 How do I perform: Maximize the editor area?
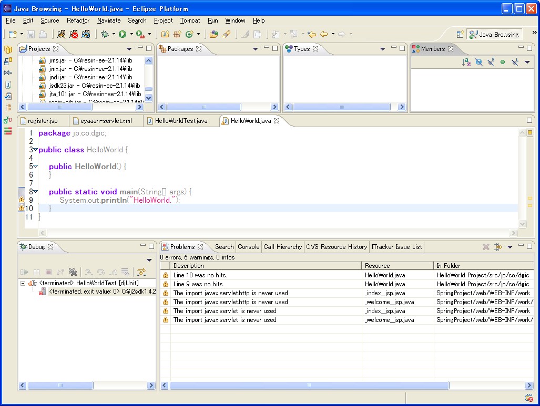click(529, 120)
